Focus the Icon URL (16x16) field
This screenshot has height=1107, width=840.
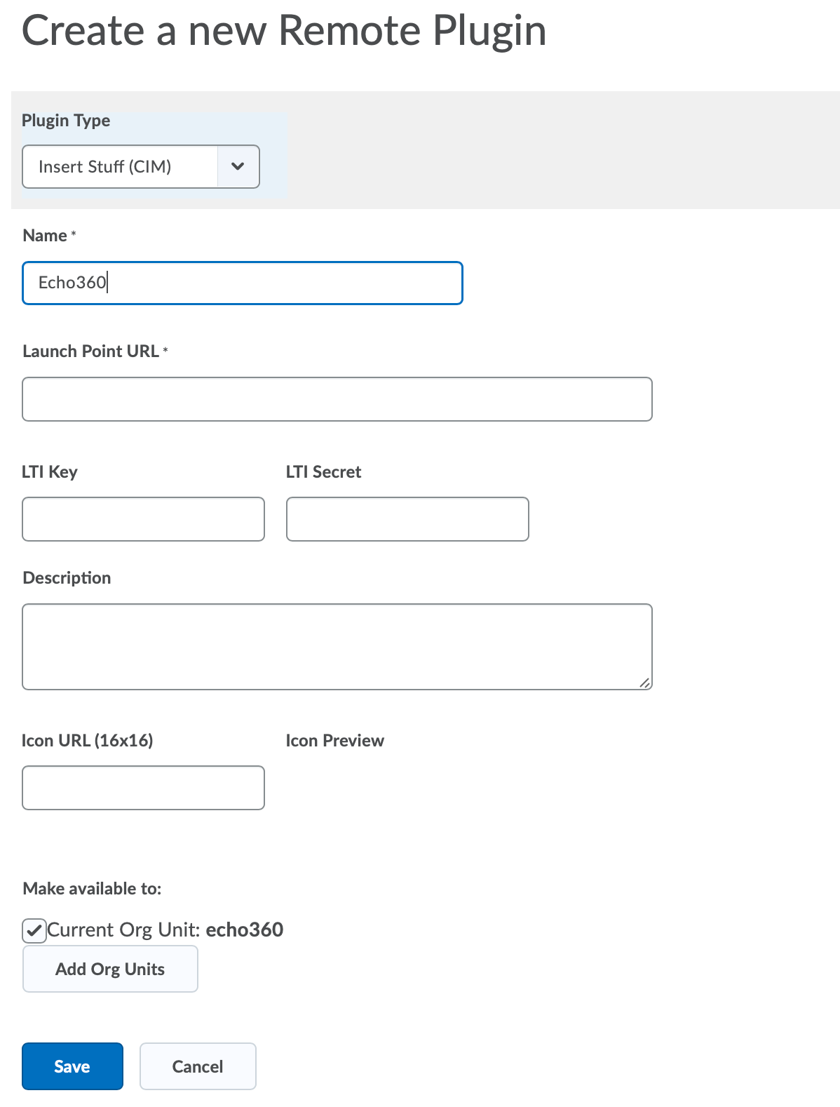pyautogui.click(x=143, y=788)
